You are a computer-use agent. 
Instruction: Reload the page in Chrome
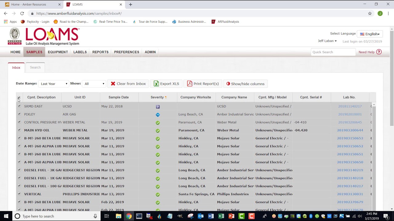click(22, 14)
